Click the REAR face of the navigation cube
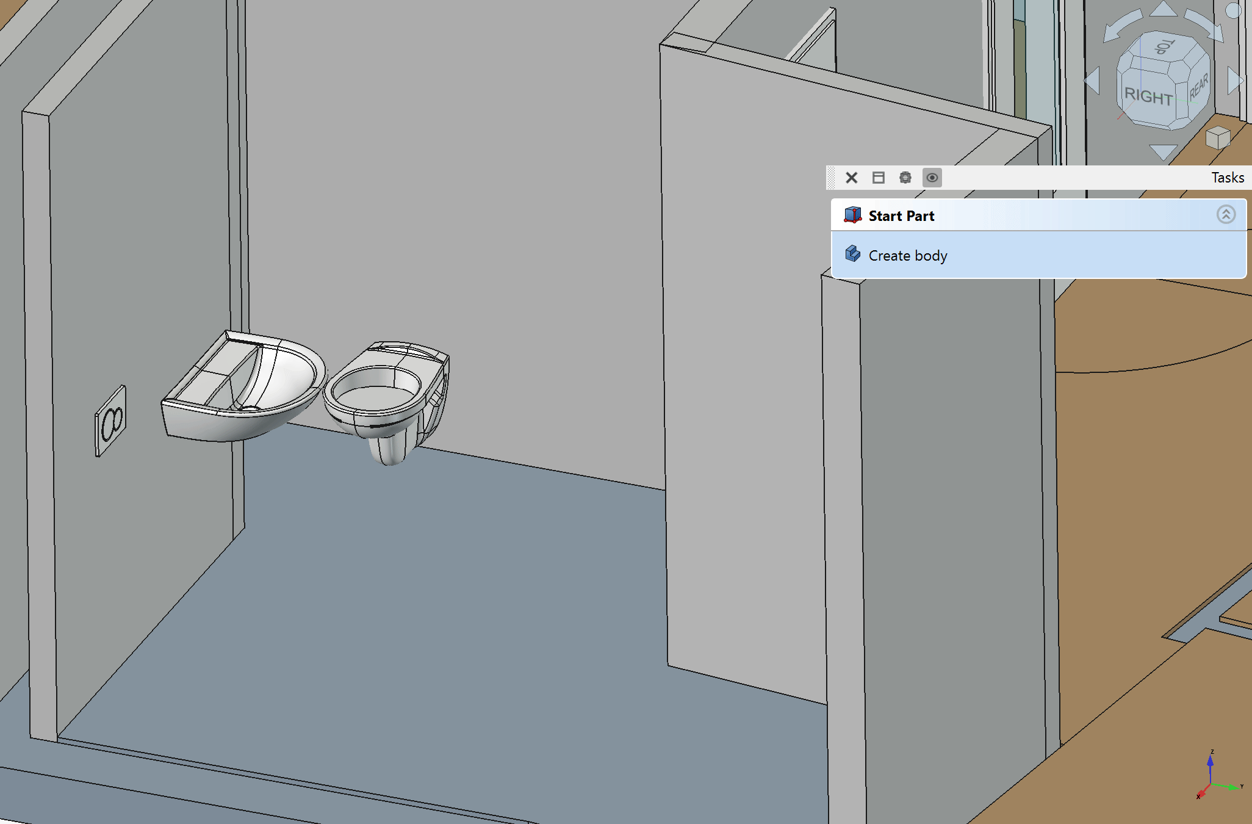 [x=1198, y=87]
